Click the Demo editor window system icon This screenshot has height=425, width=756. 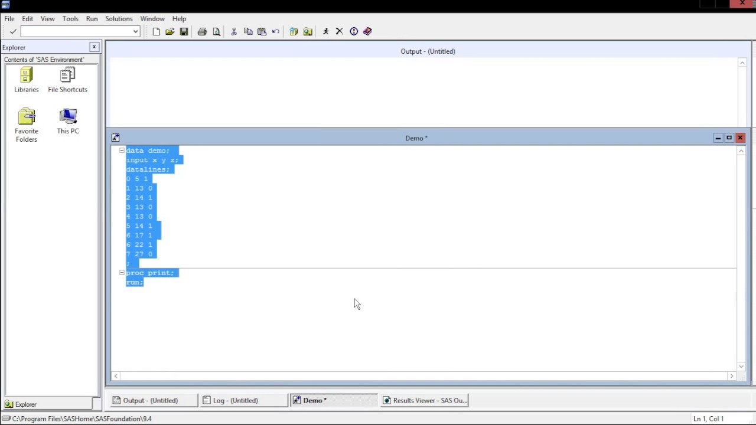(x=116, y=138)
